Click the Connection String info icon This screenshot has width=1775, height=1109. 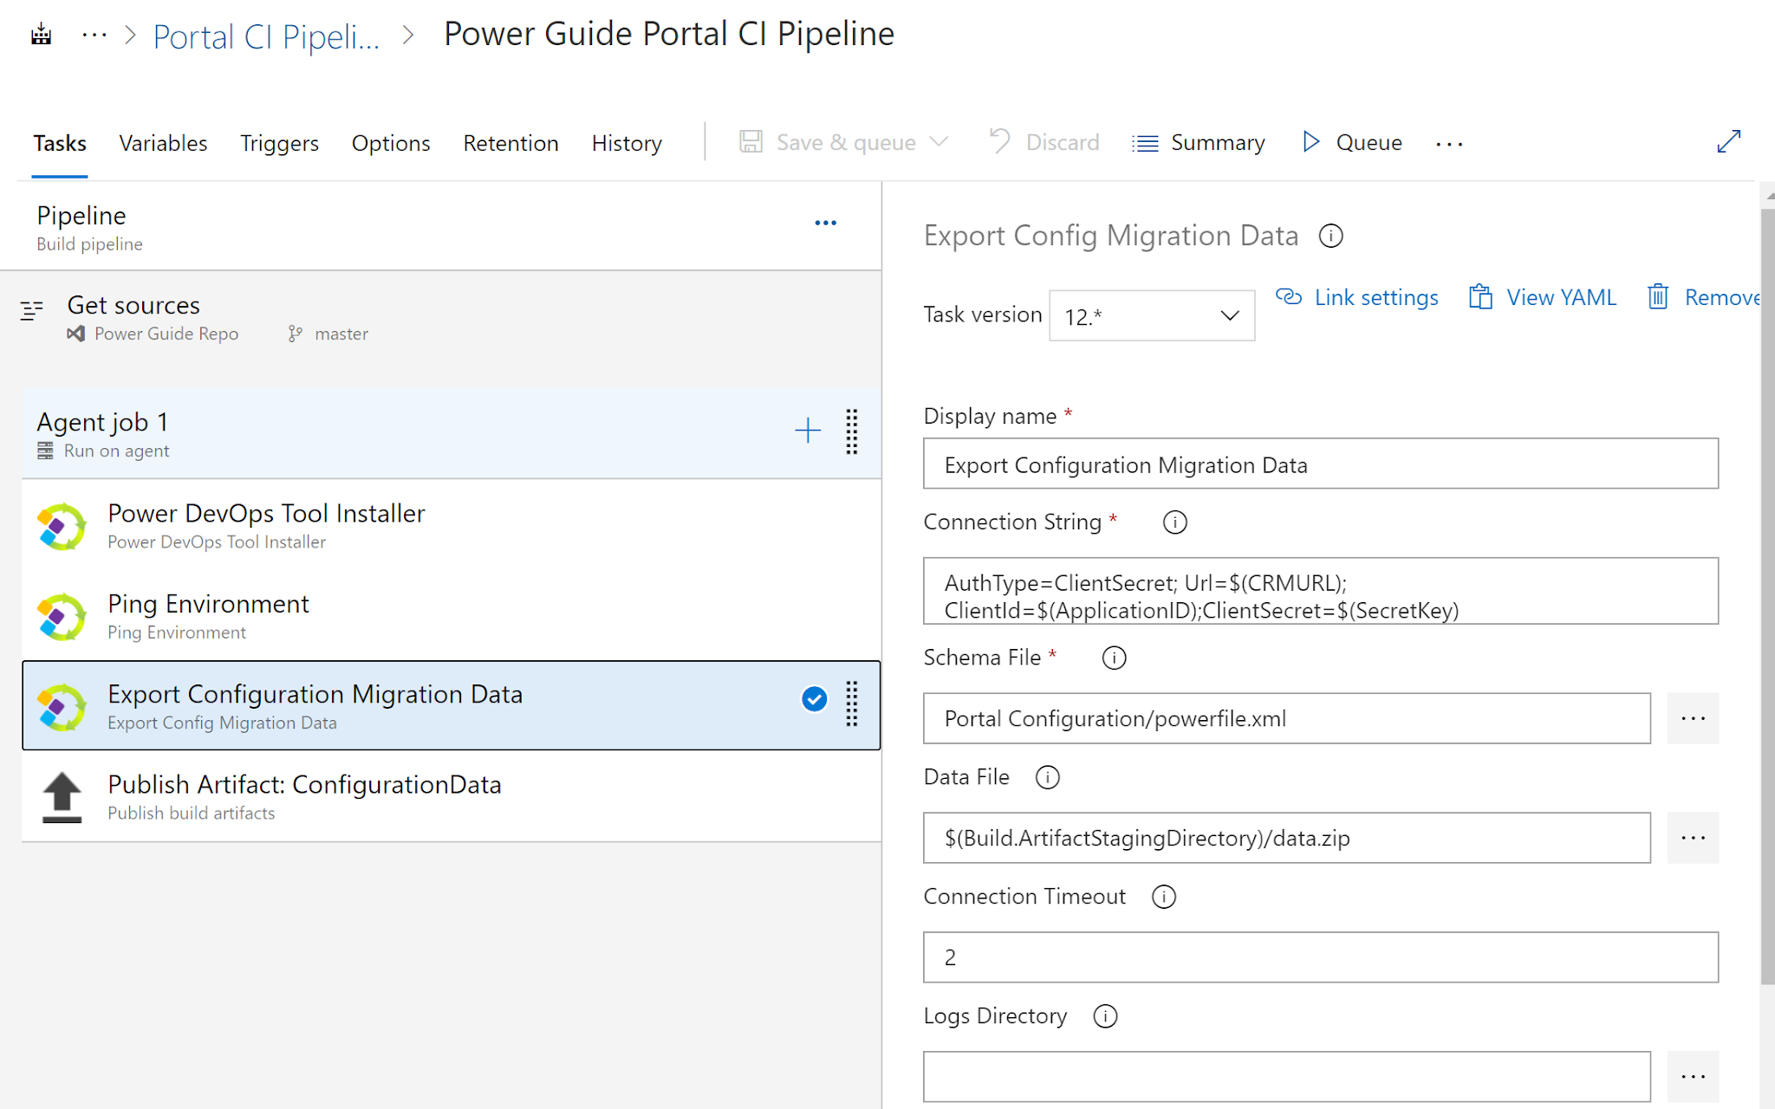(x=1174, y=522)
